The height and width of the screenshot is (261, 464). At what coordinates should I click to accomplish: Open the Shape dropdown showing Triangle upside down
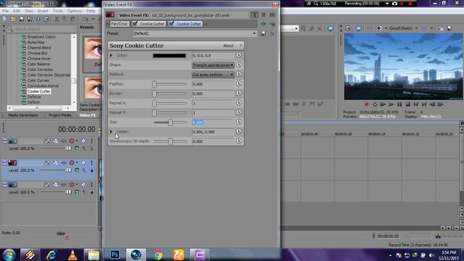tap(212, 65)
